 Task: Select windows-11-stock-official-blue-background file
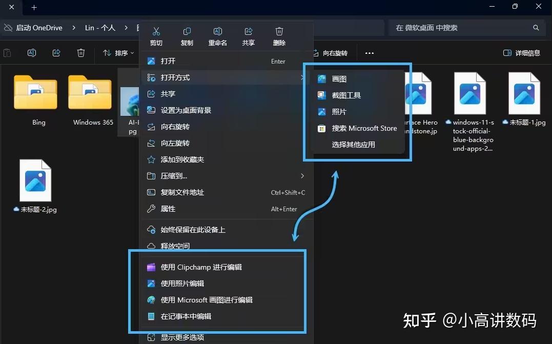470,112
